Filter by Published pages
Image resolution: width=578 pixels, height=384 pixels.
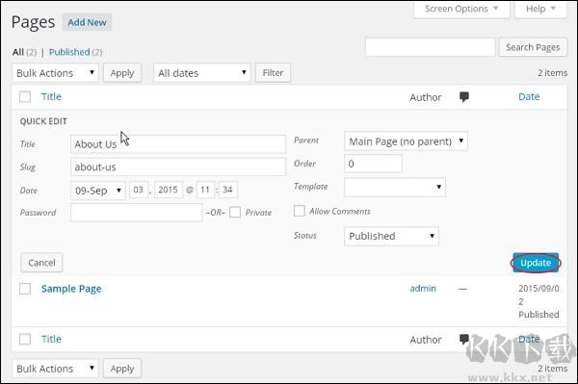point(69,52)
